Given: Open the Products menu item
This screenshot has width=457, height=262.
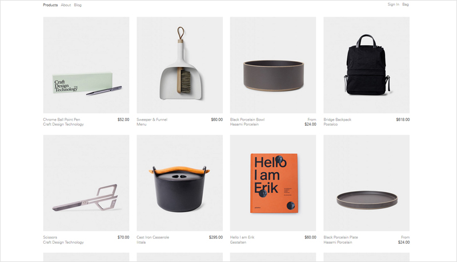Looking at the screenshot, I should tap(50, 5).
